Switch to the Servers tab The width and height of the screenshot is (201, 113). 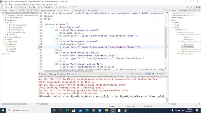point(52,74)
